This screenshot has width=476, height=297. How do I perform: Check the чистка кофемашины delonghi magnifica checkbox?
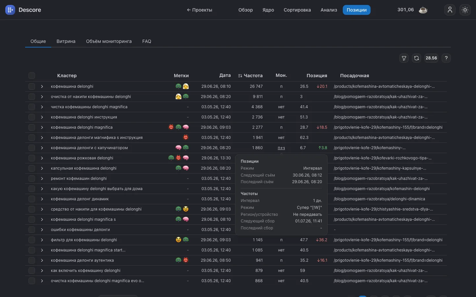pos(32,107)
